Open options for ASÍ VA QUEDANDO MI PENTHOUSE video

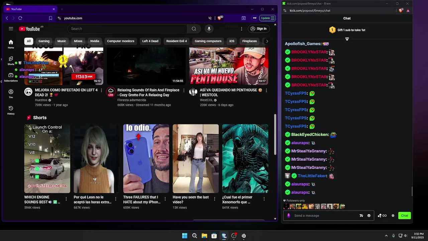point(266,90)
